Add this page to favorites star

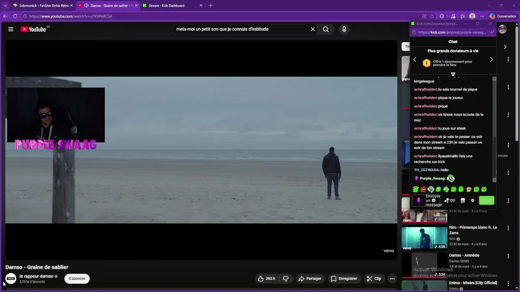point(432,16)
